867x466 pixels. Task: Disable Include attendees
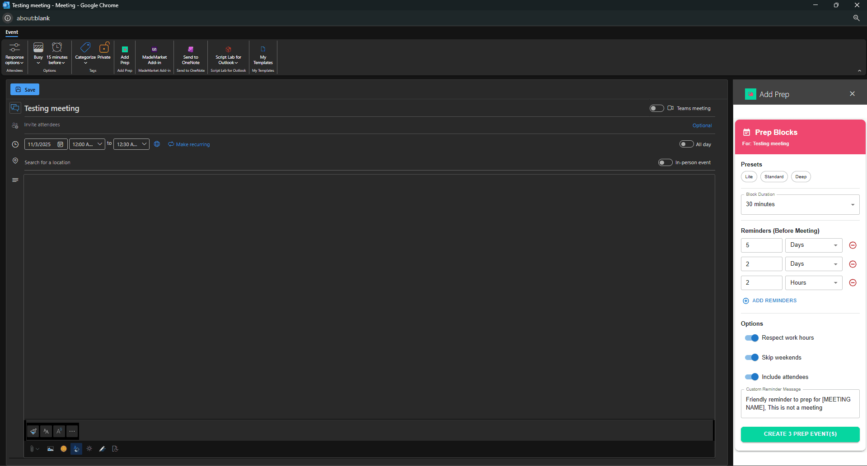click(x=752, y=377)
